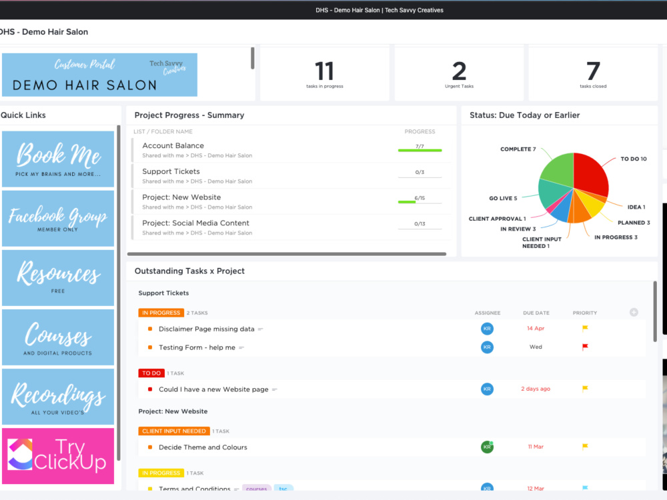Open the Book Me quick link
This screenshot has height=500, width=667.
tap(58, 159)
